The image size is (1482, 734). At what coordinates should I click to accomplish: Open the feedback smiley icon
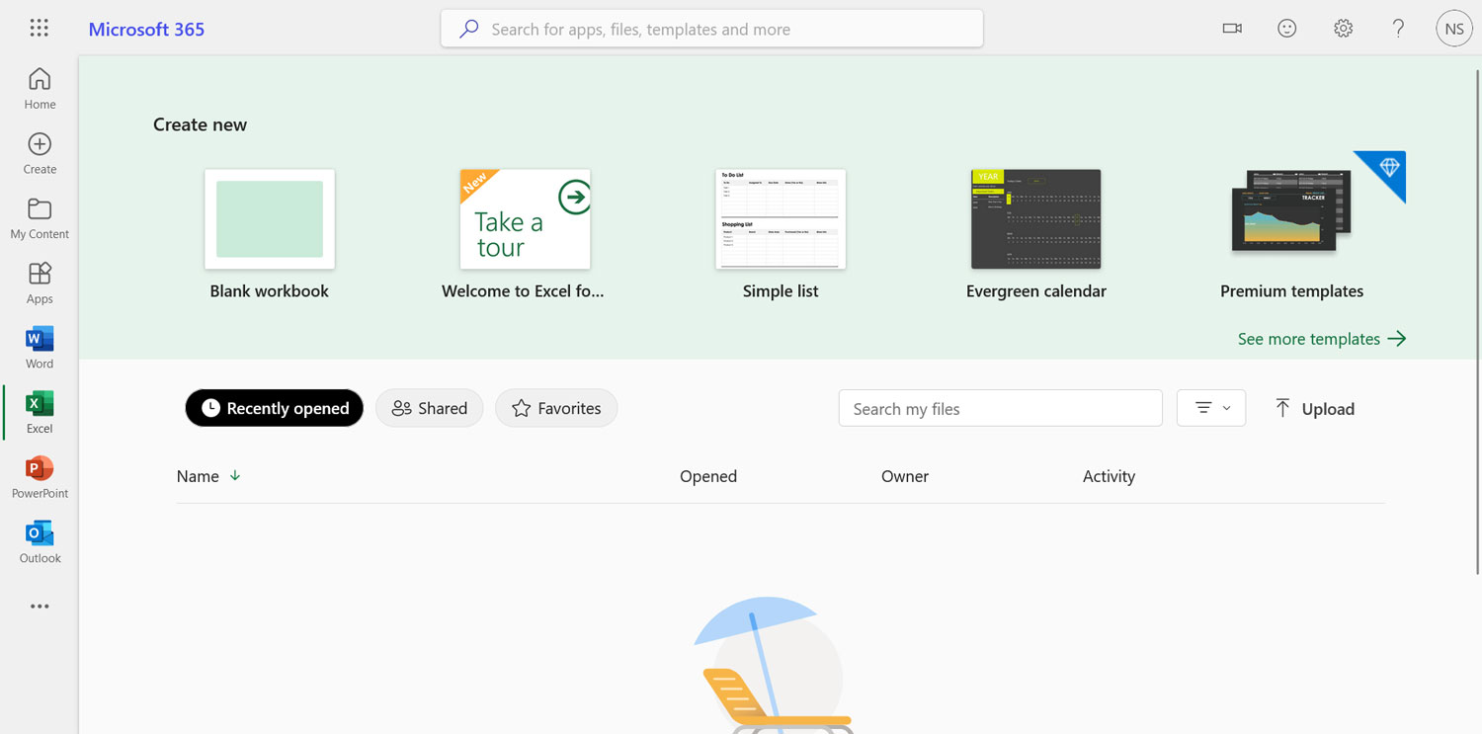tap(1287, 29)
